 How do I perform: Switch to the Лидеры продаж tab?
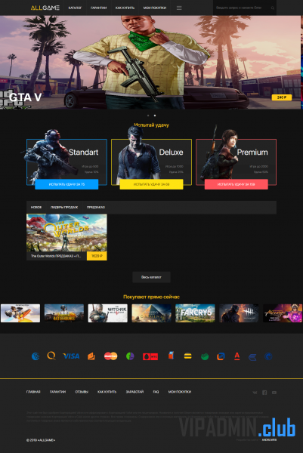point(64,207)
